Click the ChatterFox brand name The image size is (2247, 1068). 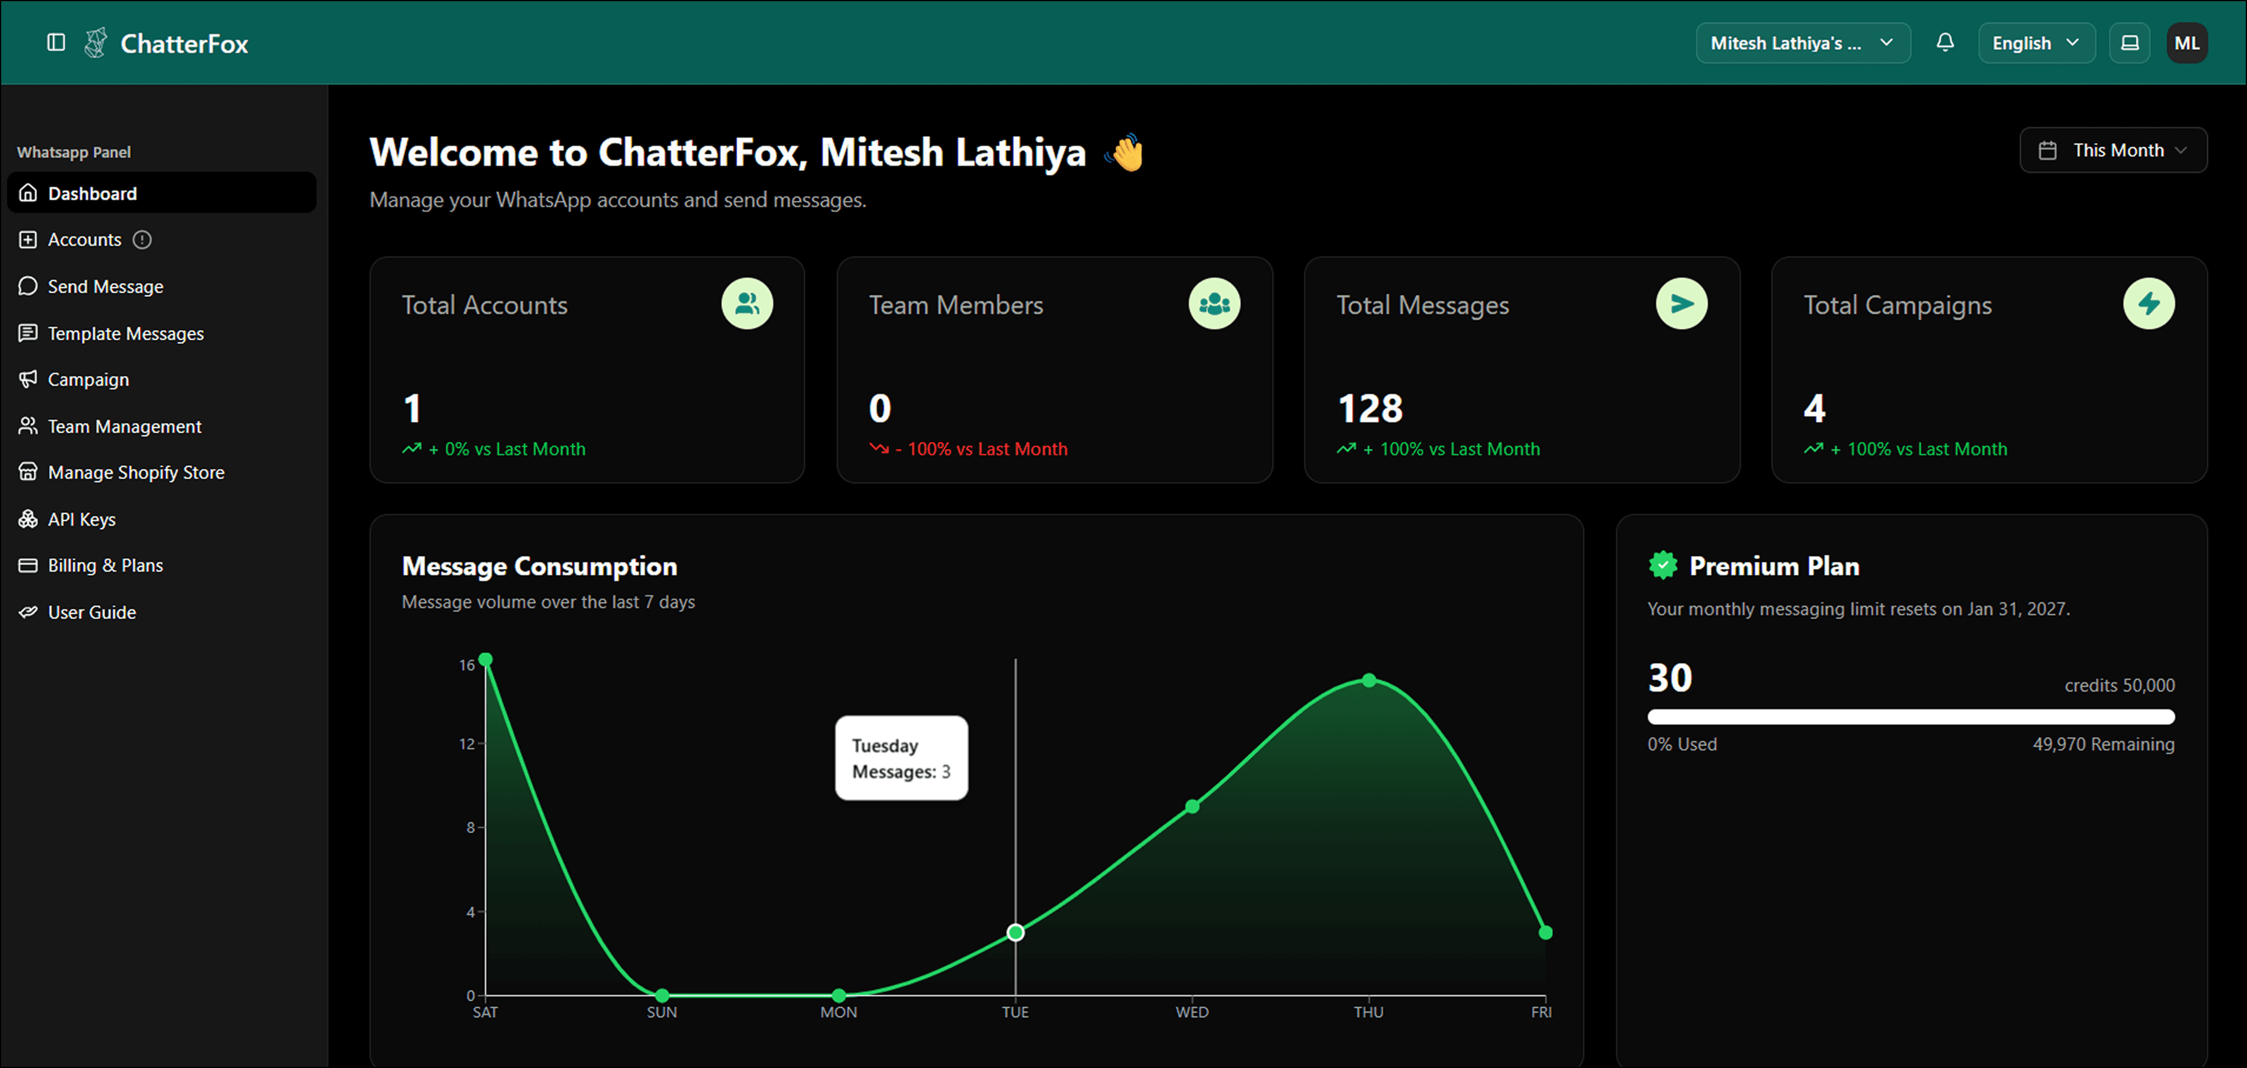pyautogui.click(x=184, y=43)
